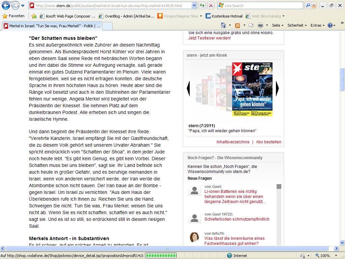Open Vorgeschlagene Sites favorite
This screenshot has width=345, height=259.
click(x=180, y=16)
